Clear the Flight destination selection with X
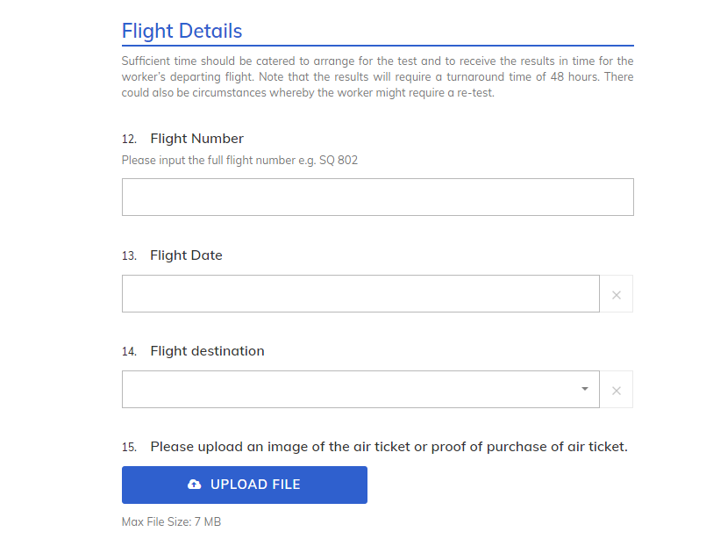Screen dimensions: 706x546 click(x=616, y=390)
